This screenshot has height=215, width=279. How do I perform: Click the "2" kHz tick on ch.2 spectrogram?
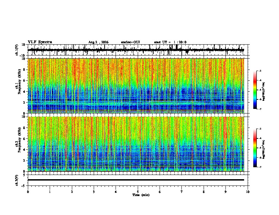tap(25, 161)
